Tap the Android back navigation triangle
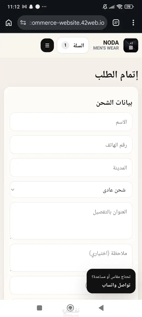Screen dimensions: 142x317 pyautogui.click(x=101, y=308)
